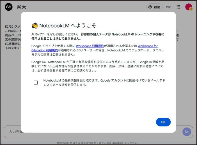Click the NotebookLM へようこそ heading
Image resolution: width=197 pixels, height=145 pixels.
point(68,26)
